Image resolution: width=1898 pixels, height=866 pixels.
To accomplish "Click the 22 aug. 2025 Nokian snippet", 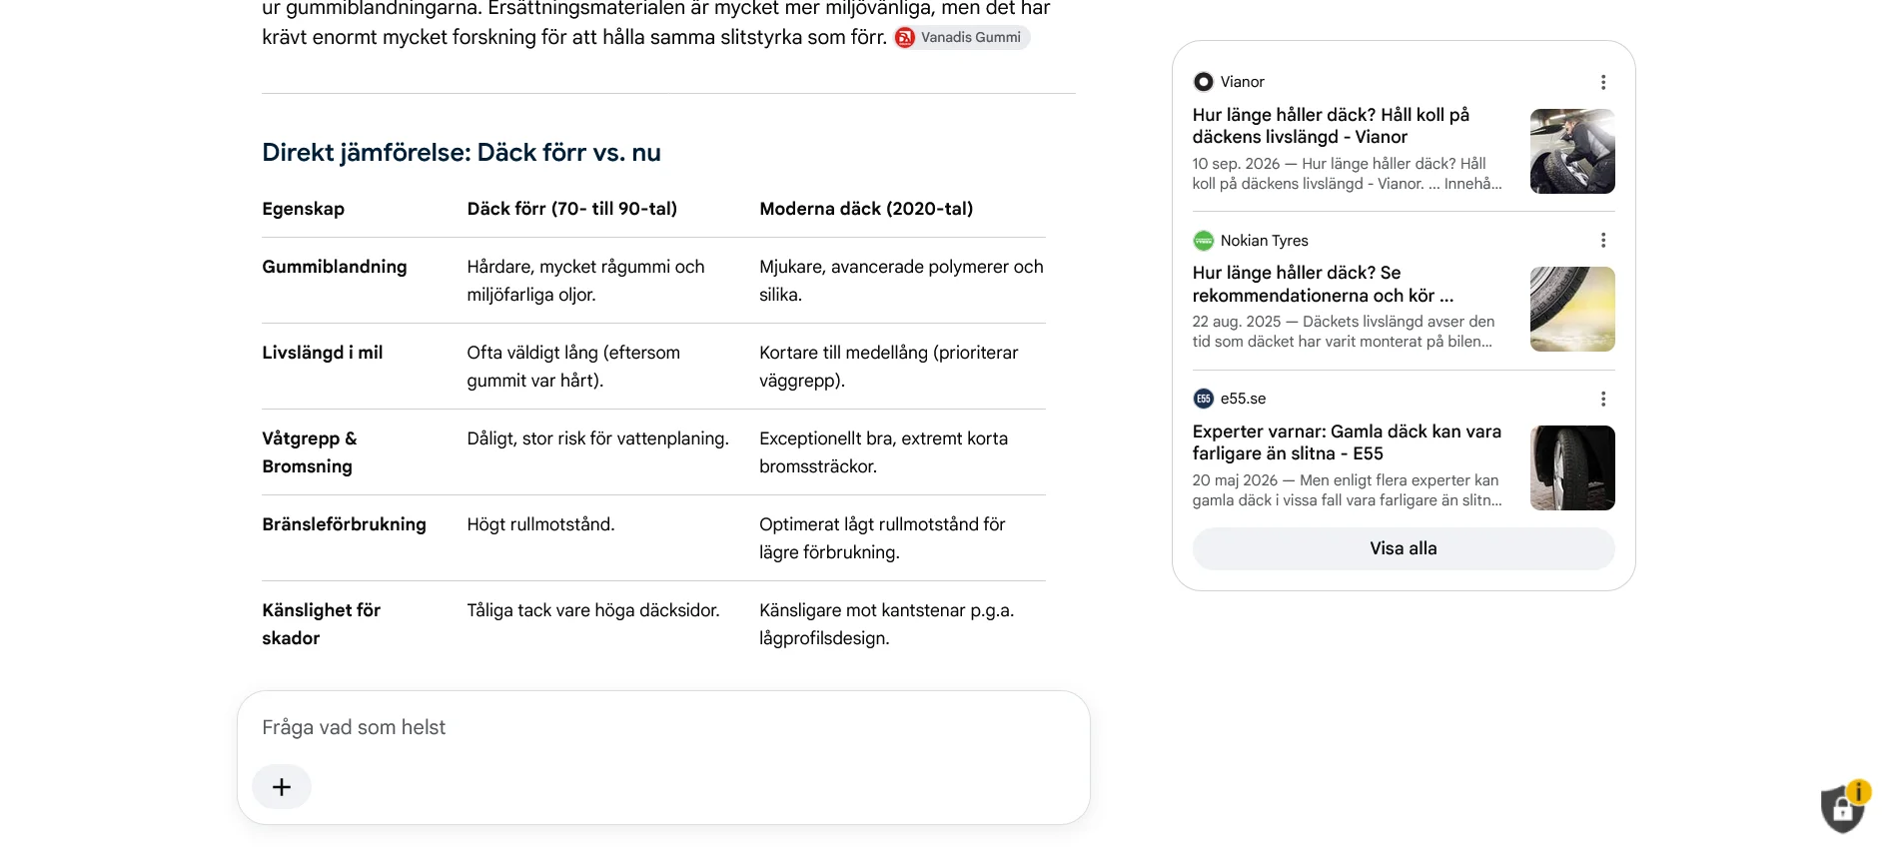I will tap(1344, 332).
